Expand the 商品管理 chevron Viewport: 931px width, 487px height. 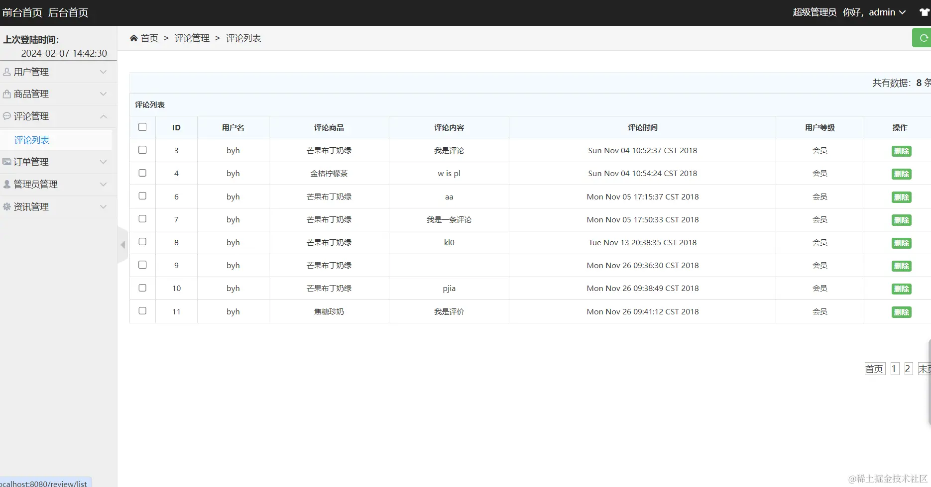point(103,94)
